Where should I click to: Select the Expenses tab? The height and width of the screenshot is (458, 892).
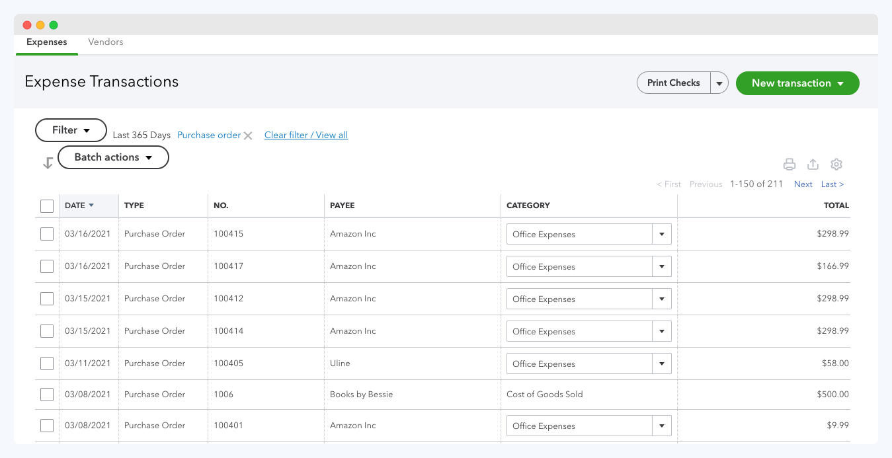[x=46, y=42]
